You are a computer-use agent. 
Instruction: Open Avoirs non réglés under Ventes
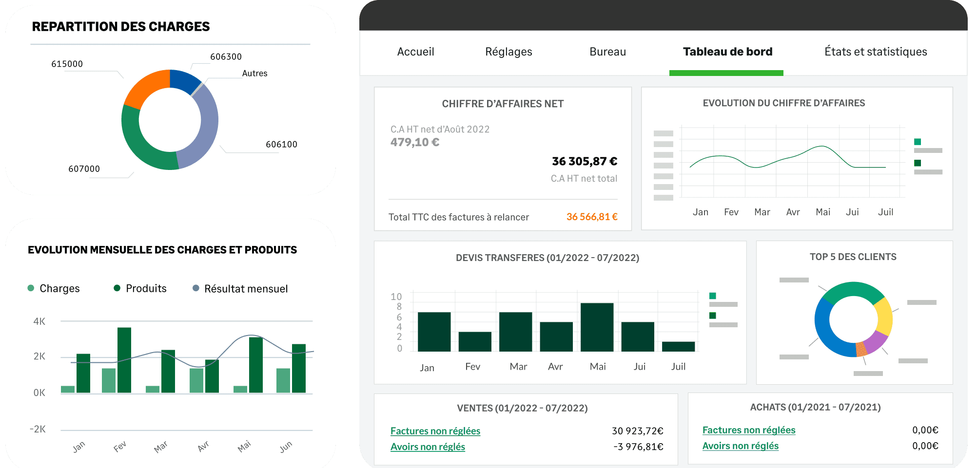(428, 447)
